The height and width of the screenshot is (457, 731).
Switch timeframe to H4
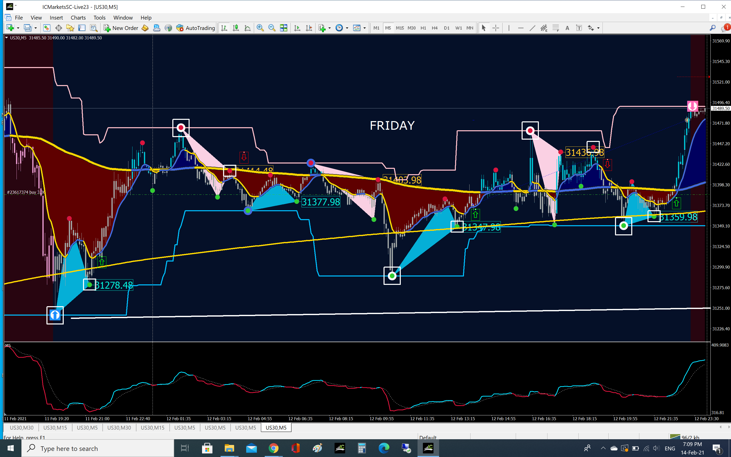pos(434,28)
